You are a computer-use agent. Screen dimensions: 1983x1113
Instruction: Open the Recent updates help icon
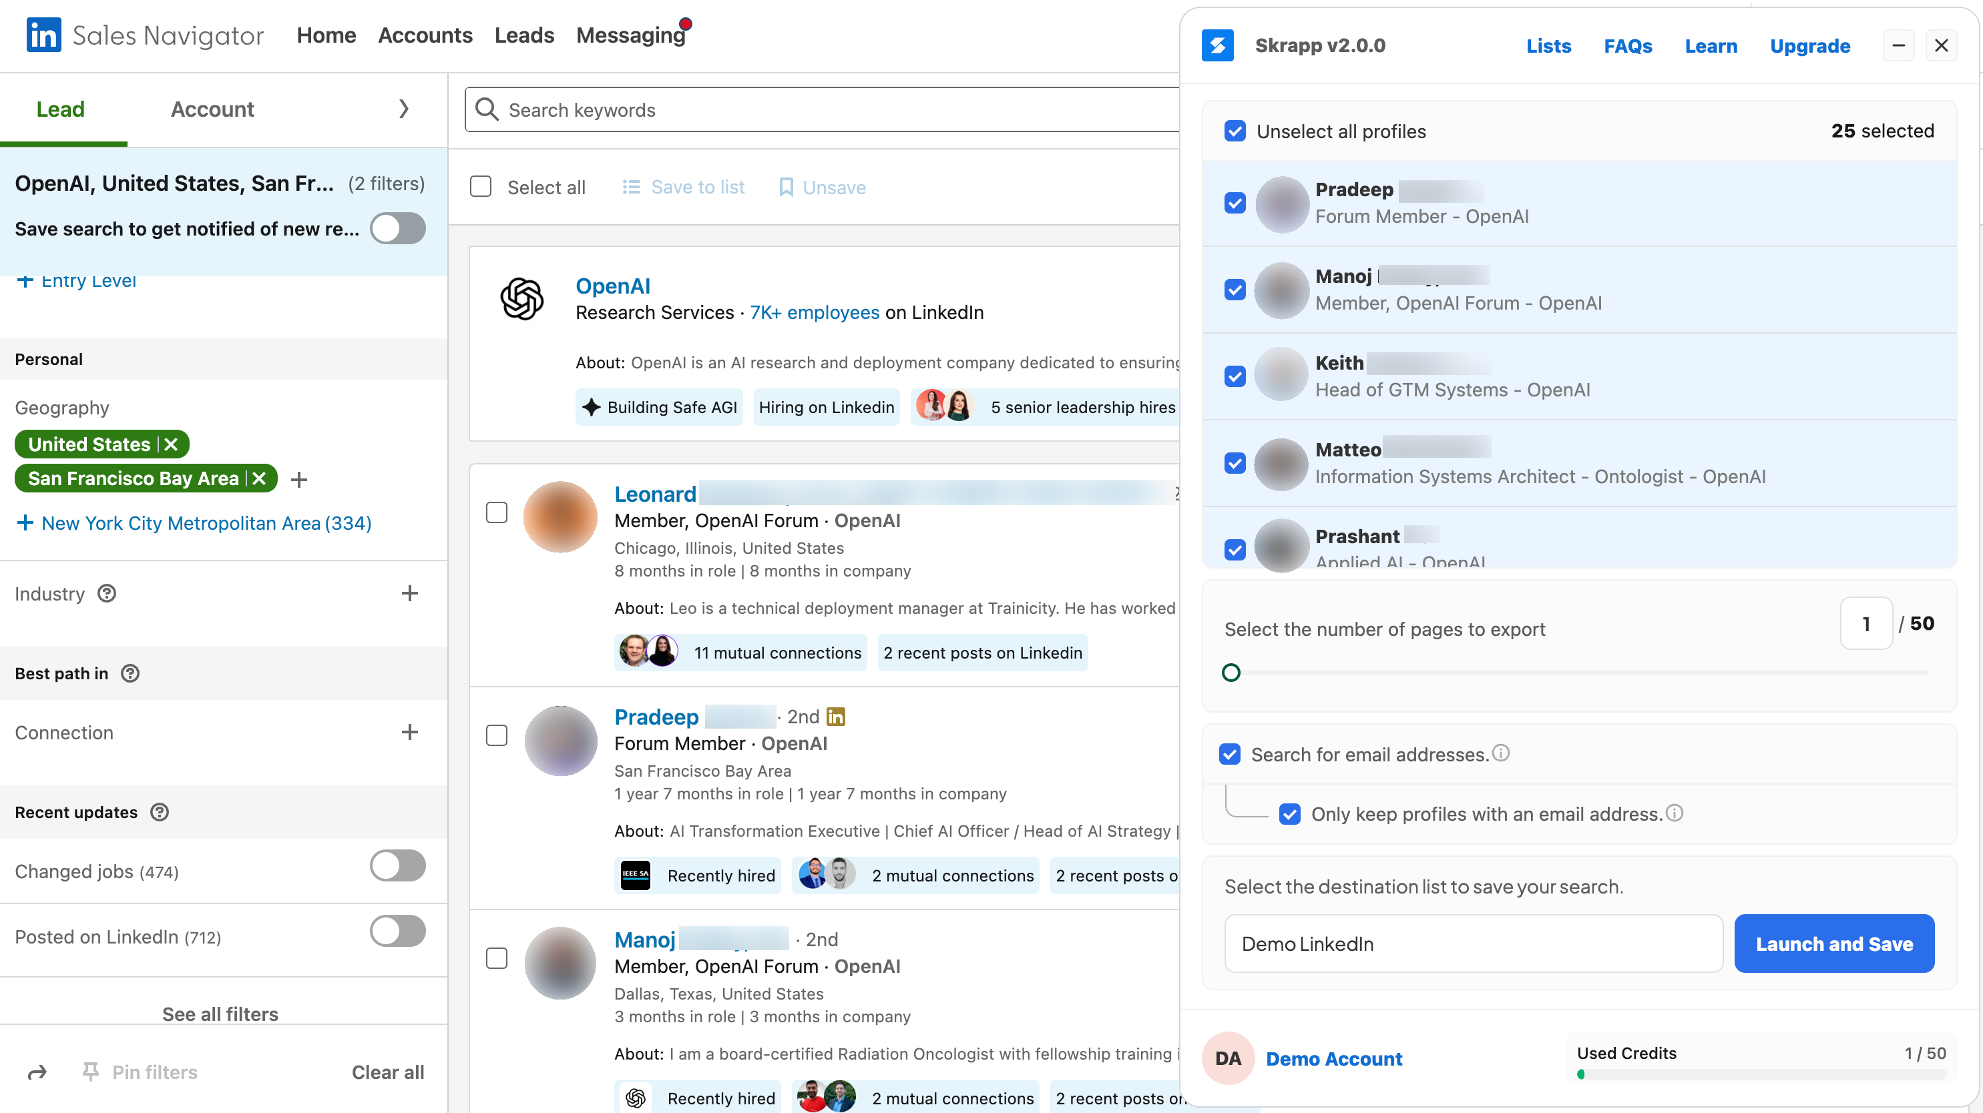160,812
